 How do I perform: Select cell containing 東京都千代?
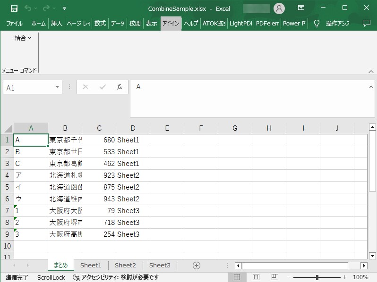pos(65,140)
